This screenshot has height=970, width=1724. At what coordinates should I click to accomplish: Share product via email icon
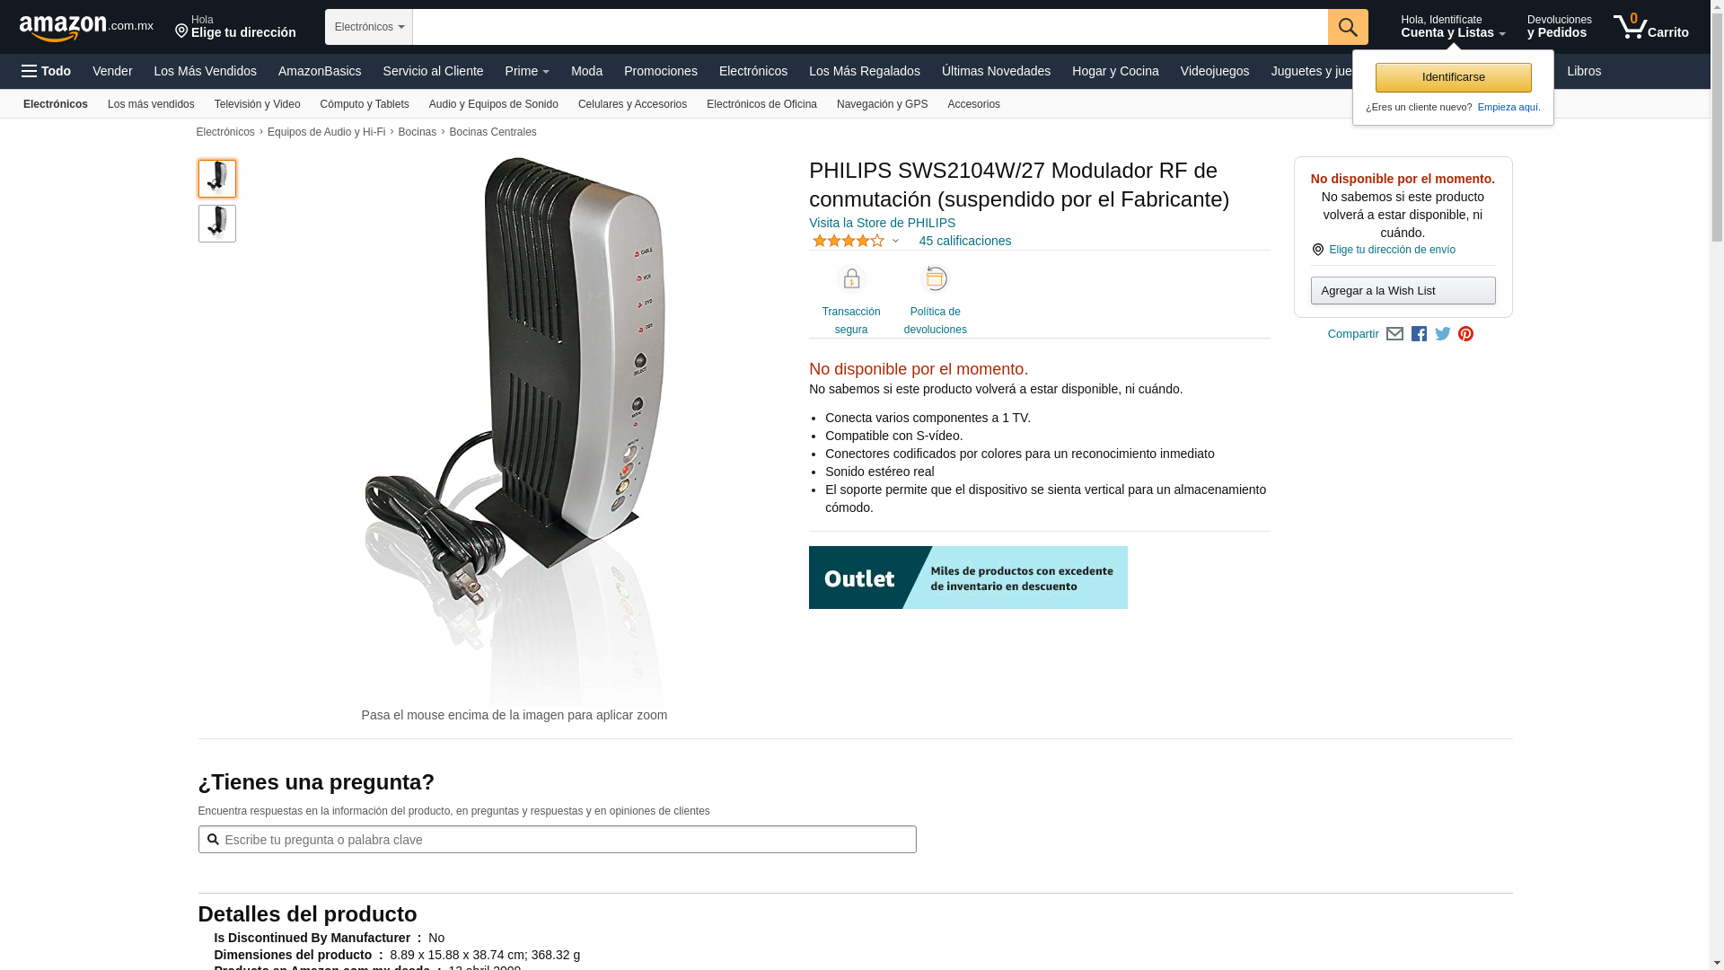click(1394, 334)
